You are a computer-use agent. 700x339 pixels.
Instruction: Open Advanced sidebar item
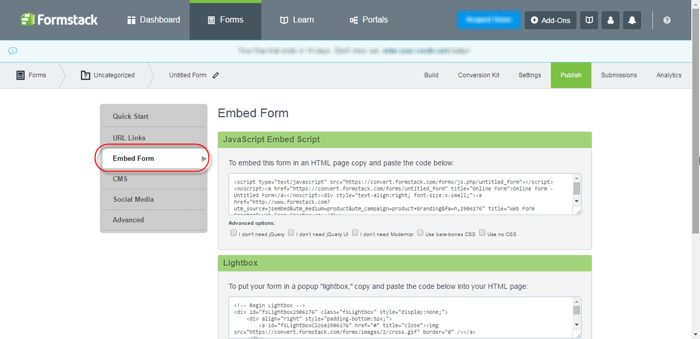coord(153,220)
